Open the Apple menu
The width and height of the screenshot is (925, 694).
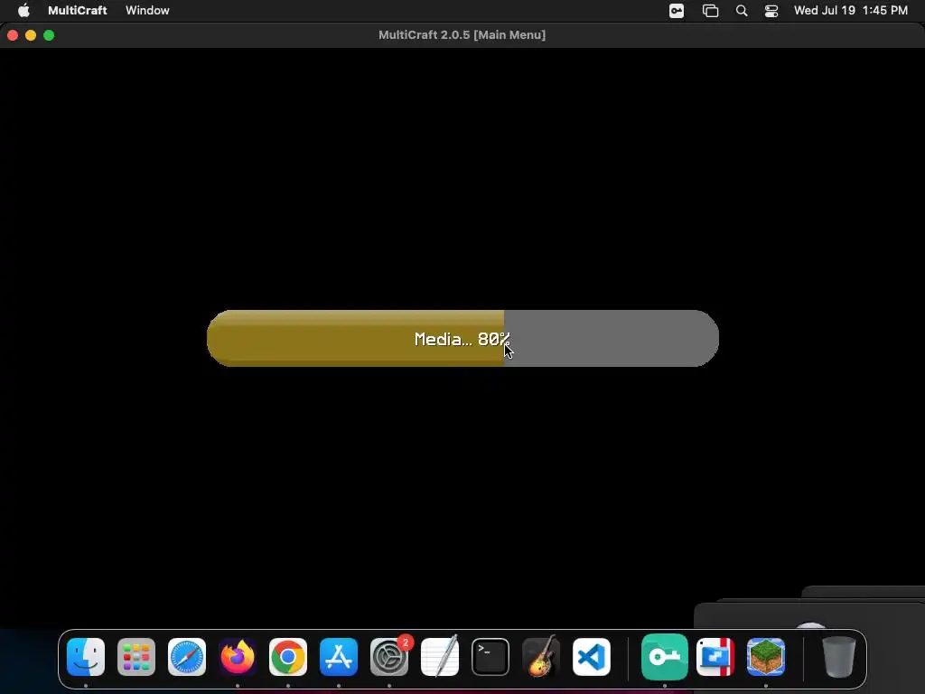click(23, 10)
